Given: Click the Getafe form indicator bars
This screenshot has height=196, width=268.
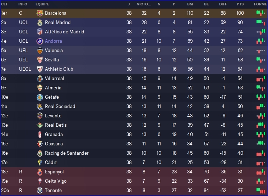Looking at the screenshot, I should (x=260, y=97).
